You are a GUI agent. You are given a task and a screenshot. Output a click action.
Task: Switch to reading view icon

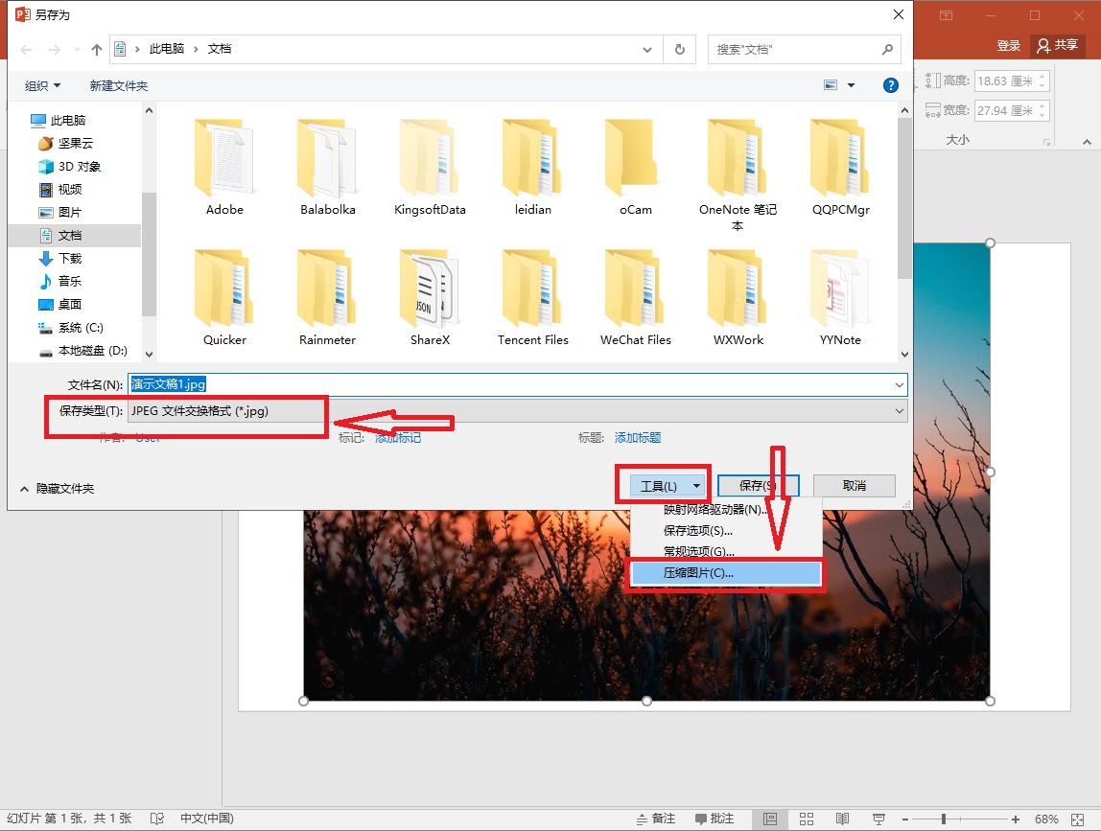[843, 819]
